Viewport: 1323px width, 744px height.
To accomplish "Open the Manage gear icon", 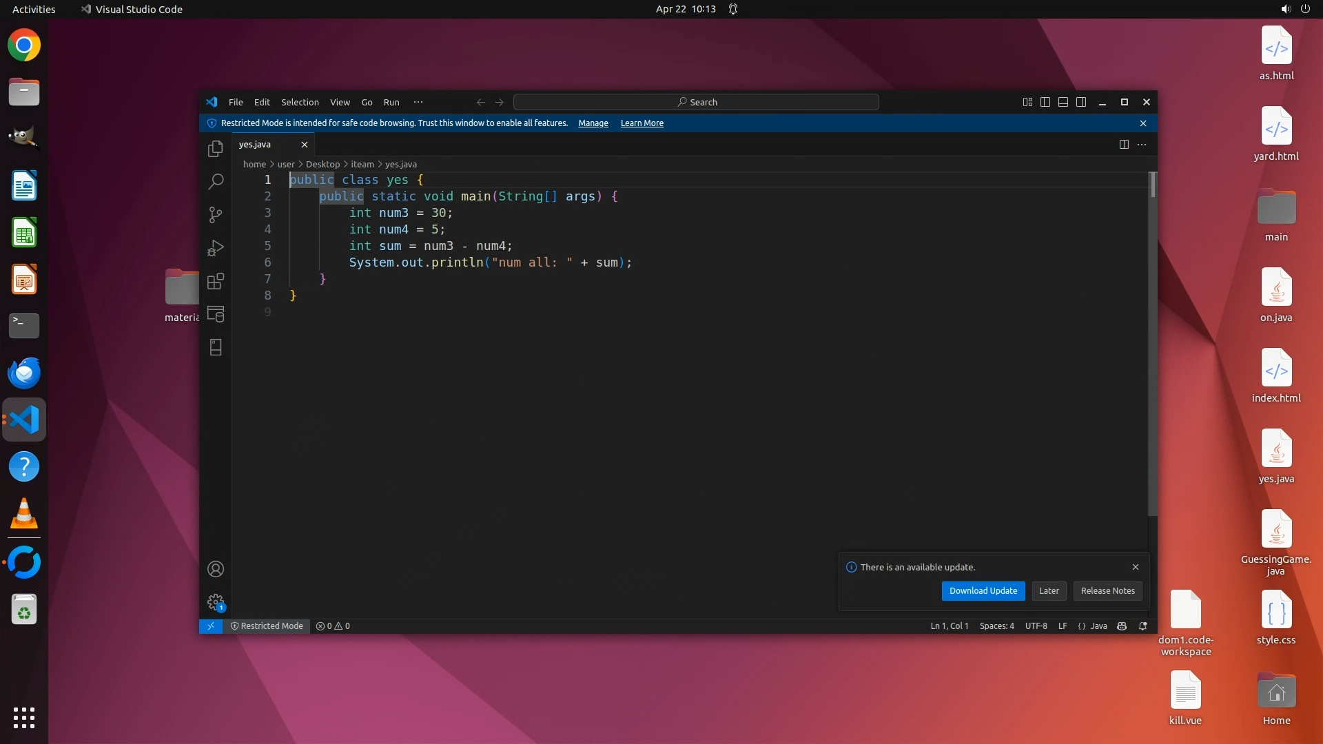I will click(x=216, y=602).
